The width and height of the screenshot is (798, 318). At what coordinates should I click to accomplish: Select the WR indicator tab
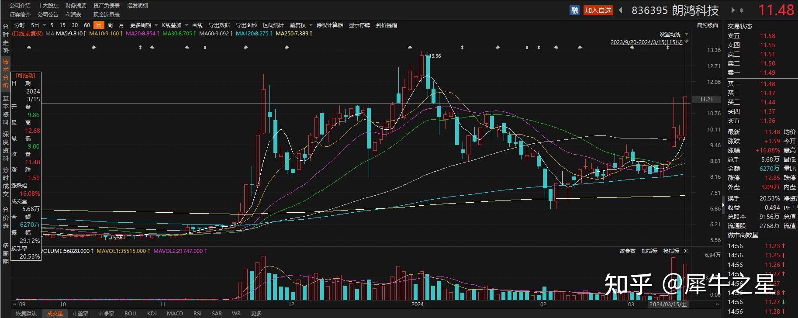click(236, 313)
